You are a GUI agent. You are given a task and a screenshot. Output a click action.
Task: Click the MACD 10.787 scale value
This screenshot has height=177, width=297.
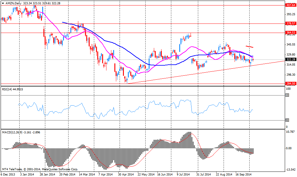click(290, 132)
